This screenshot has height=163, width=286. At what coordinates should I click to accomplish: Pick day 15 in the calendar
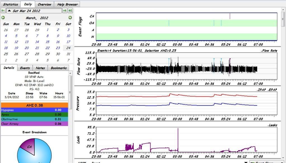(48, 42)
